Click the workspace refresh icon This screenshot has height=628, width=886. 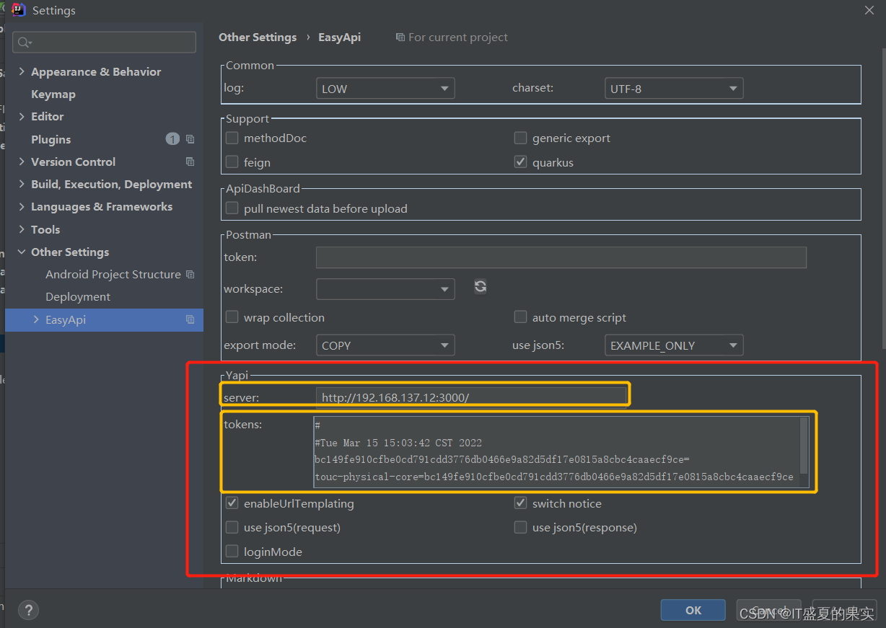pyautogui.click(x=481, y=287)
